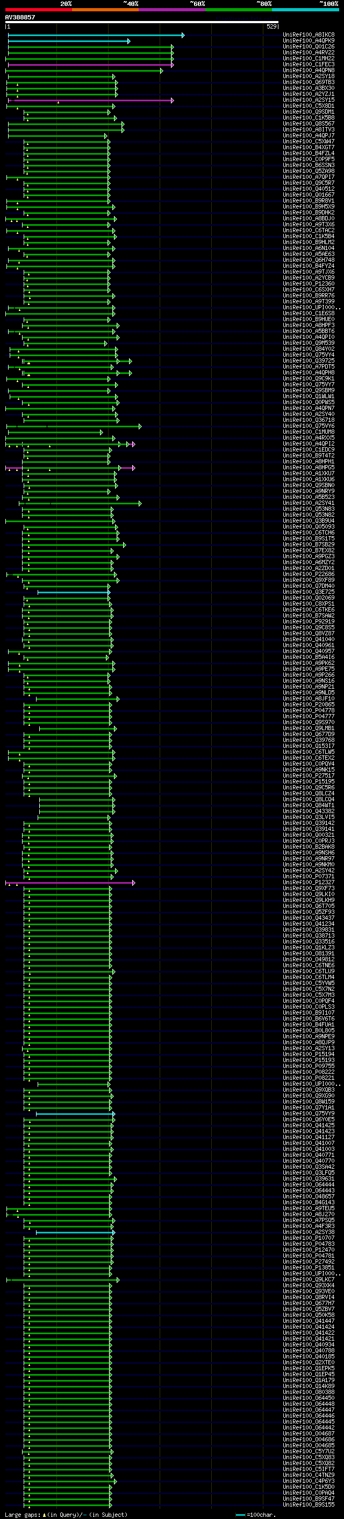Select hit label UniRef100_P10707
Screen dimensions: 344x1519
309,1238
